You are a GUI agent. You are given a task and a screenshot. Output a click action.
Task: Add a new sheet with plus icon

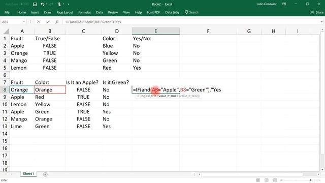[x=45, y=174]
